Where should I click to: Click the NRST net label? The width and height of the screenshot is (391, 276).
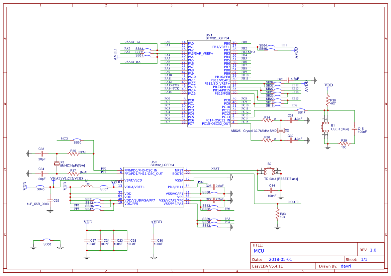(215, 169)
